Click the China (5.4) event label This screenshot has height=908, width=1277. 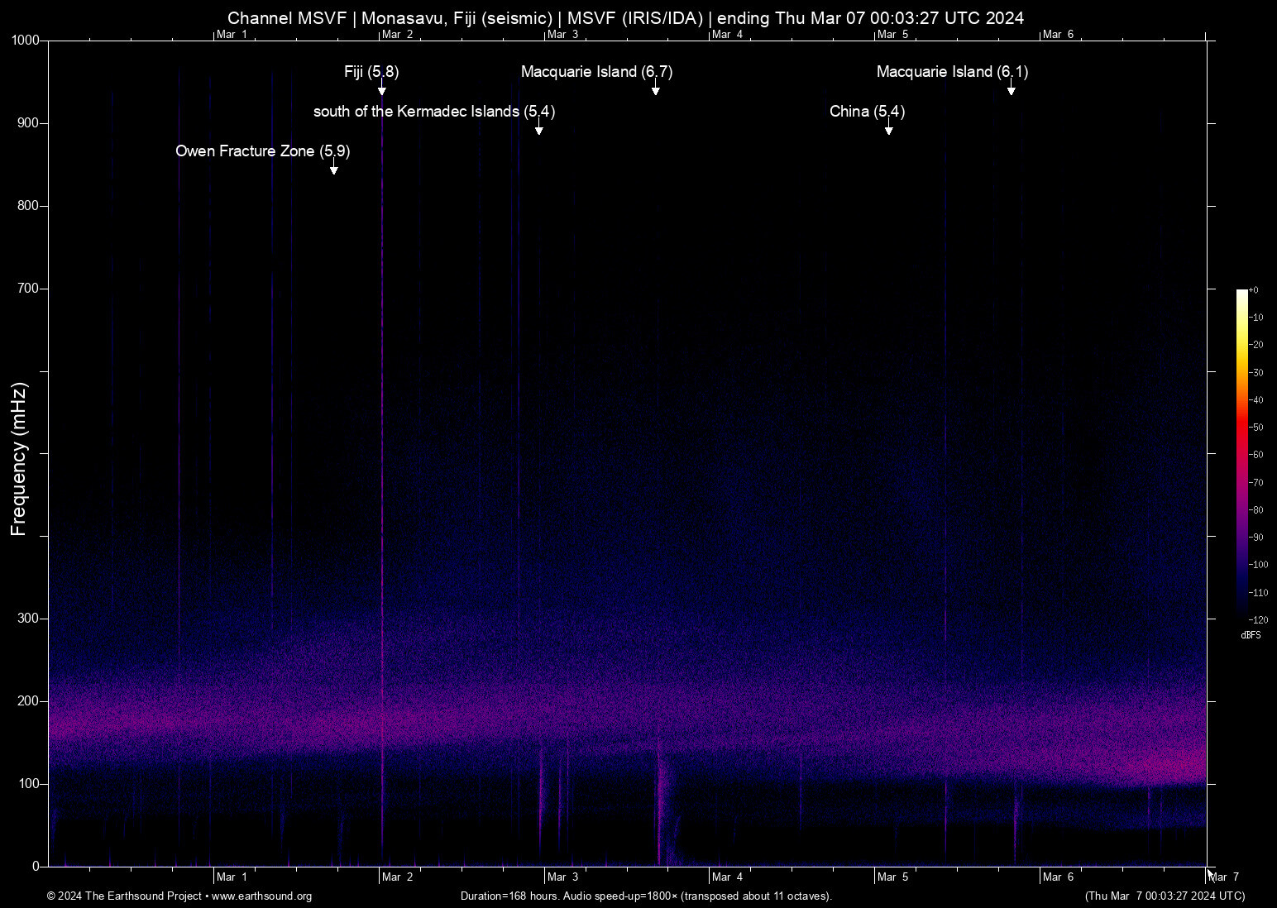point(867,112)
